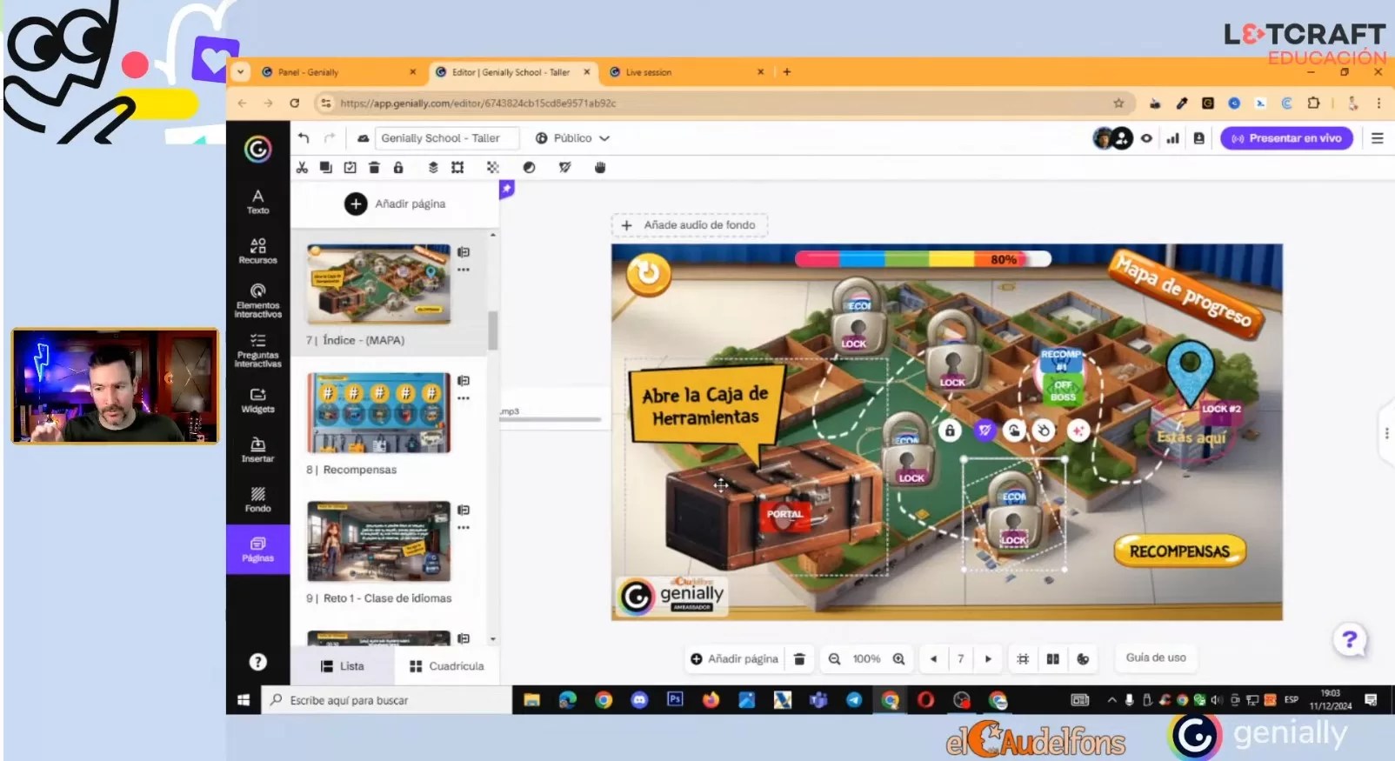Zoom out the canvas
The image size is (1395, 761).
834,659
